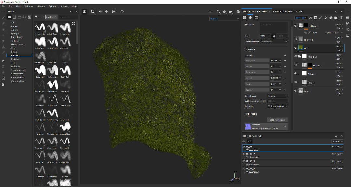Select the LP_18_3 texture set radio button
Screen dimensions: 351x187
click(244, 161)
